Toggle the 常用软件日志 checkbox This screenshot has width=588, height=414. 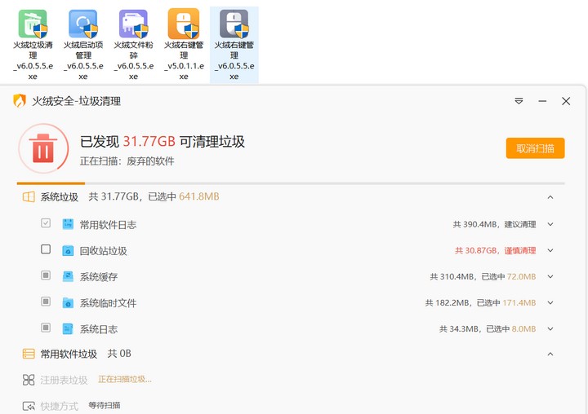[46, 223]
